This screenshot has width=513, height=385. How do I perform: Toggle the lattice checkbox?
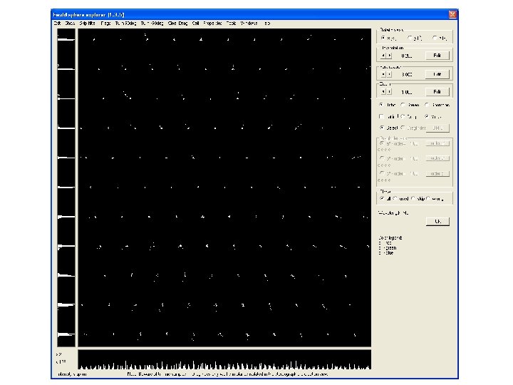[x=381, y=116]
